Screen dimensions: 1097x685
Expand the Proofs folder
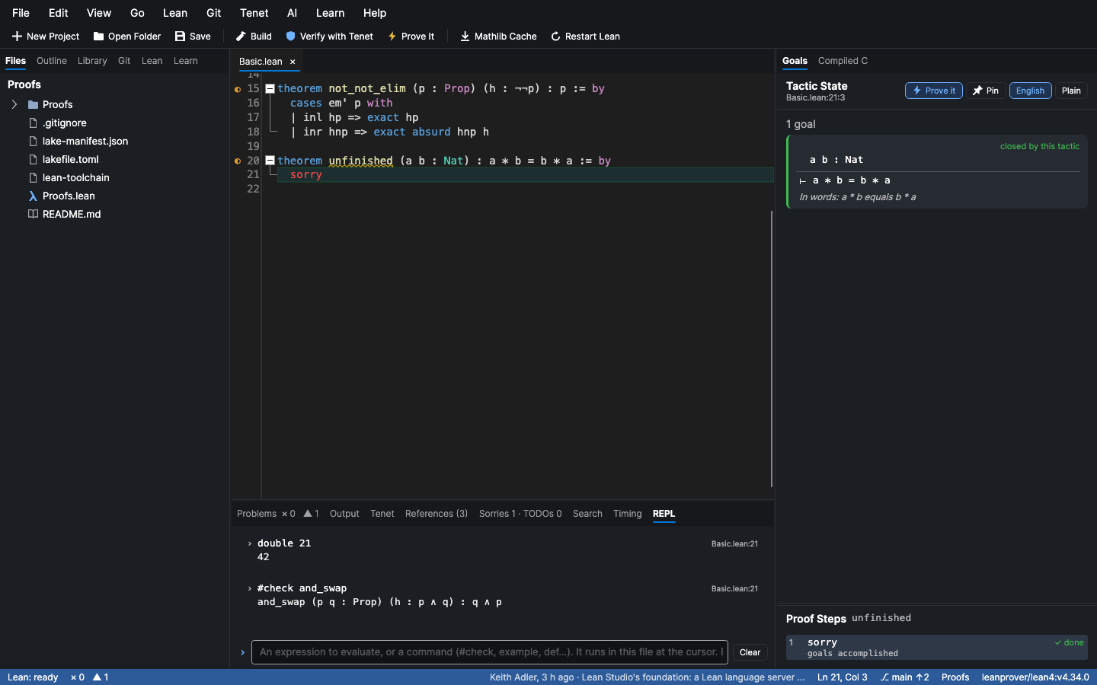(x=14, y=104)
